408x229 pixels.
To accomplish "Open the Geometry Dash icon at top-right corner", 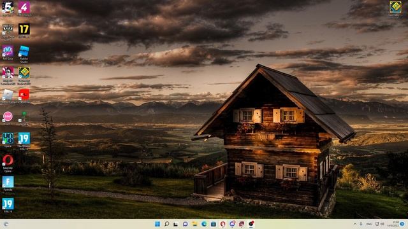I will tap(395, 7).
